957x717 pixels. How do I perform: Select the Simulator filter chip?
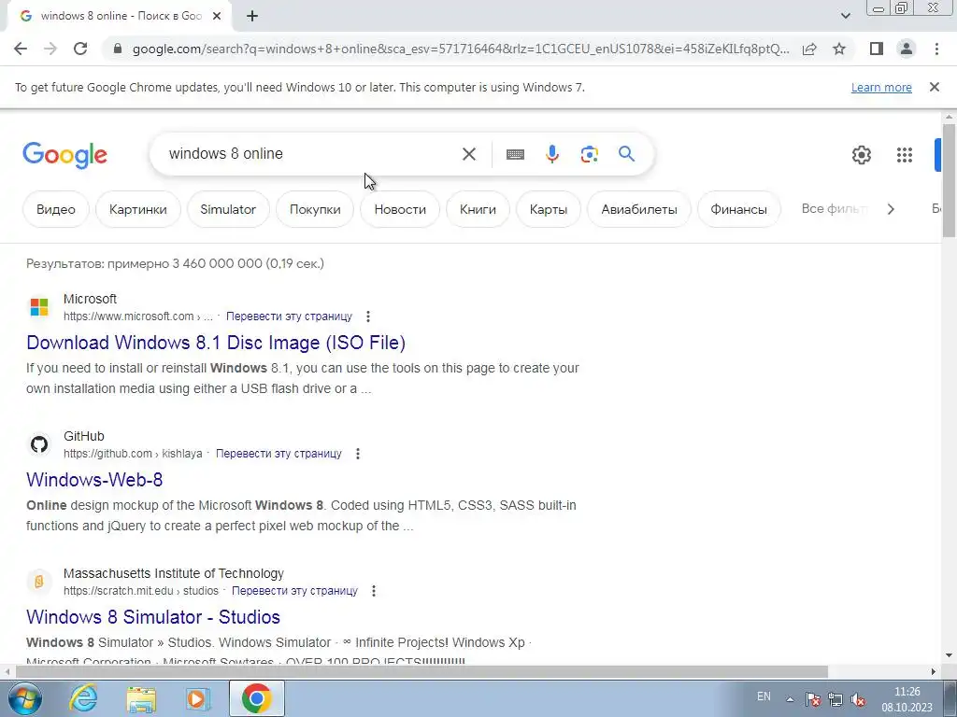tap(228, 209)
